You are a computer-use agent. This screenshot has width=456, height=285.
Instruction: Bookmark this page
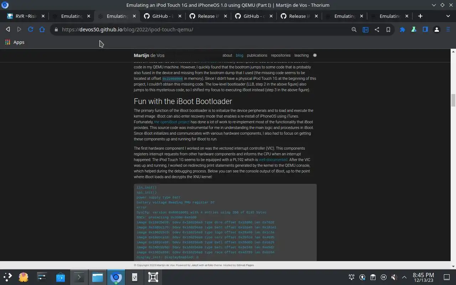388,30
